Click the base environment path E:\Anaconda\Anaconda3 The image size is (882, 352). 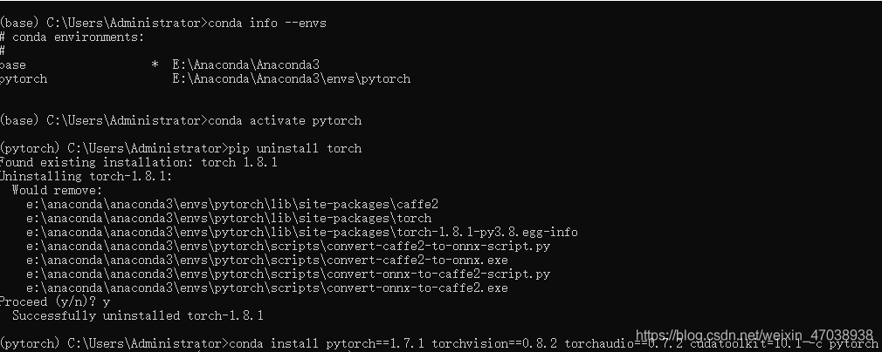pyautogui.click(x=245, y=65)
